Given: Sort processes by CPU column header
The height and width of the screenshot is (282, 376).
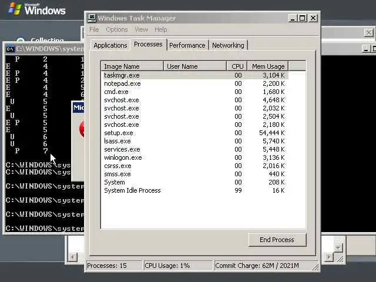Looking at the screenshot, I should tap(237, 66).
